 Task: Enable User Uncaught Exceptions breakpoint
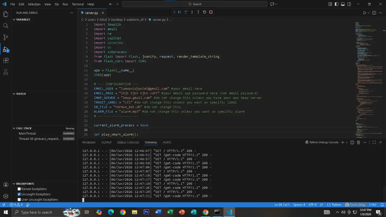tap(19, 200)
